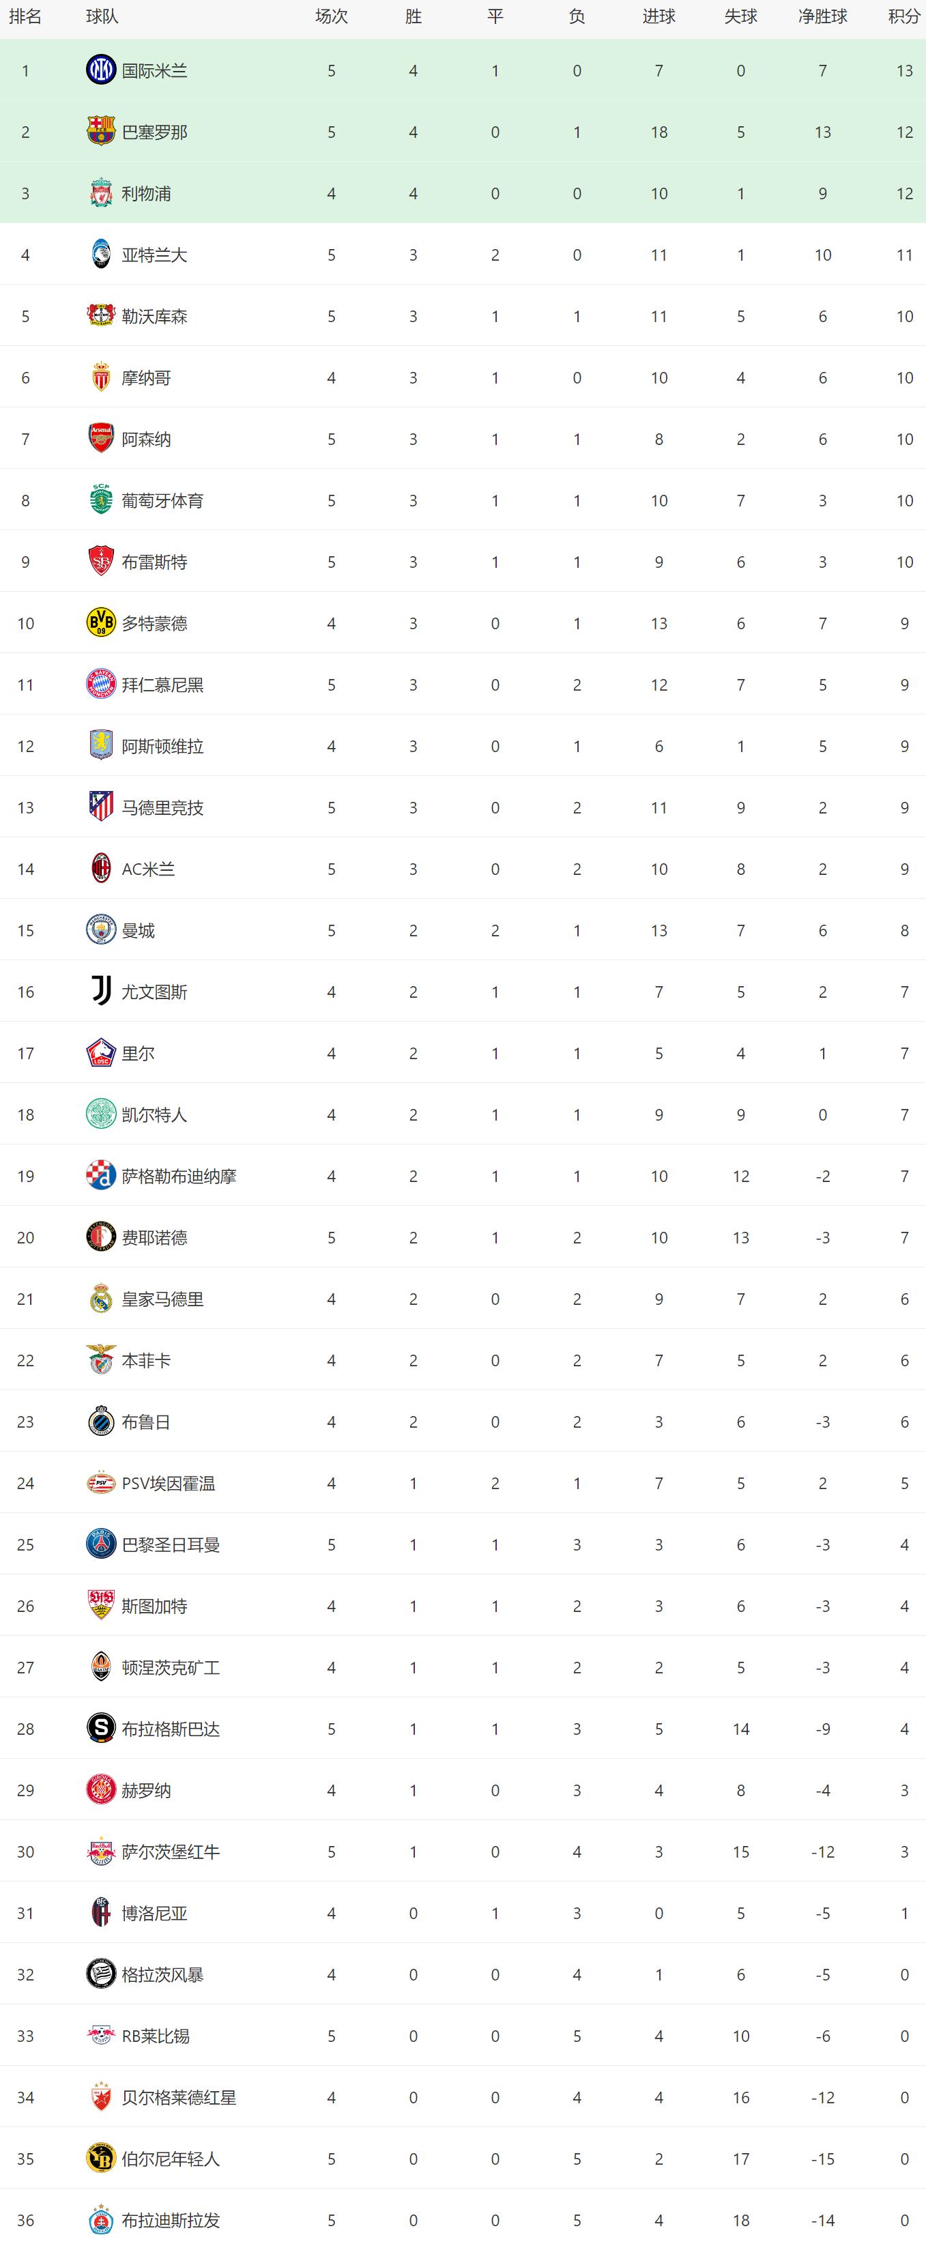The height and width of the screenshot is (2248, 926).
Task: Click the Juventus J logo
Action: point(100,990)
